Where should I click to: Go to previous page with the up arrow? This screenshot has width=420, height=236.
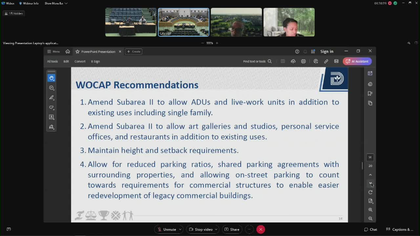[x=370, y=175]
